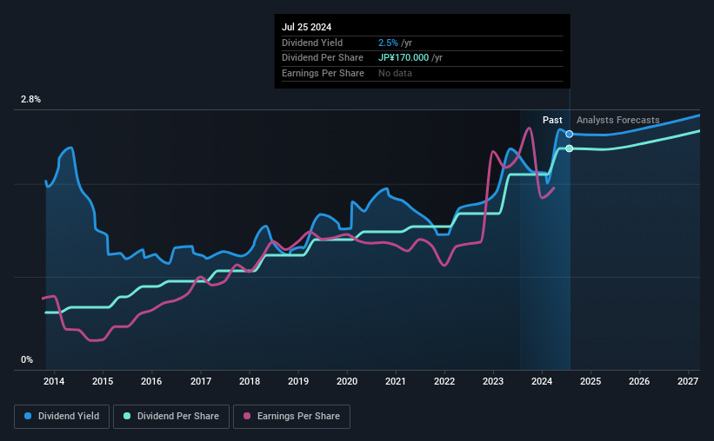Click the 2021 x-axis label
Viewport: 714px width, 441px height.
coord(395,381)
